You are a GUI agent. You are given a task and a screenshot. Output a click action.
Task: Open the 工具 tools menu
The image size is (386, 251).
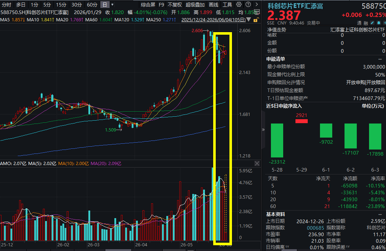point(227,5)
